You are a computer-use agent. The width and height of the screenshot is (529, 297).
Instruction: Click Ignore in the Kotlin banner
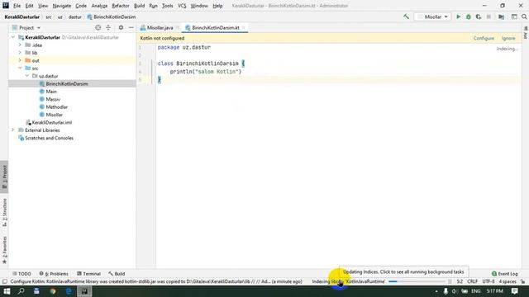click(x=508, y=39)
